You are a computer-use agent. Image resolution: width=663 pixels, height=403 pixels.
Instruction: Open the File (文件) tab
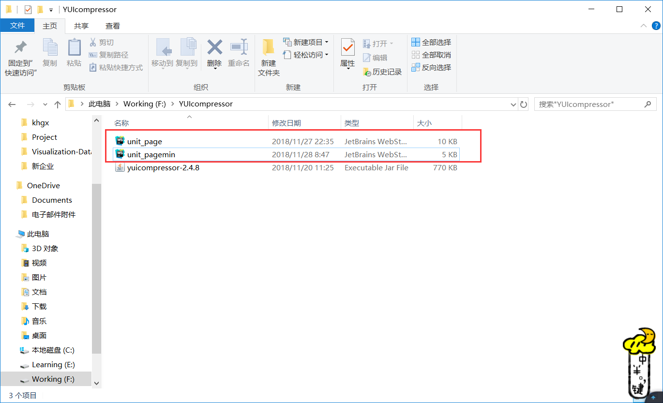(x=17, y=26)
